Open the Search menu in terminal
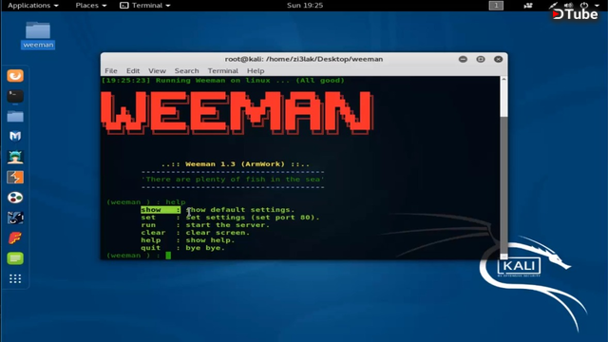 (x=186, y=70)
